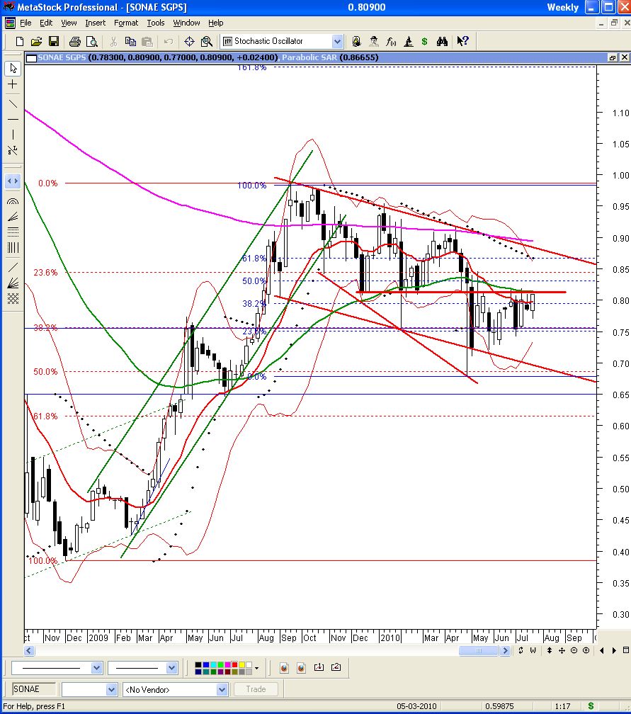The width and height of the screenshot is (631, 714).
Task: Open the Tools menu
Action: 156,23
